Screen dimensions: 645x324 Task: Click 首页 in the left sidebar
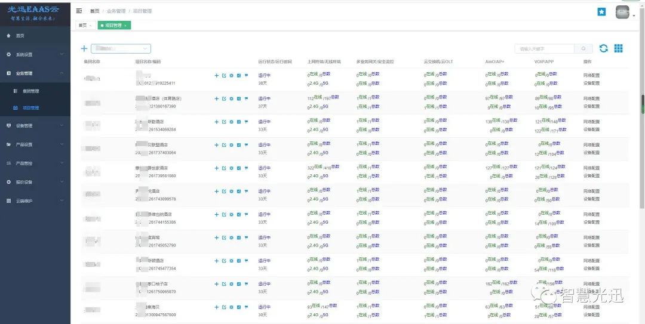(20, 36)
